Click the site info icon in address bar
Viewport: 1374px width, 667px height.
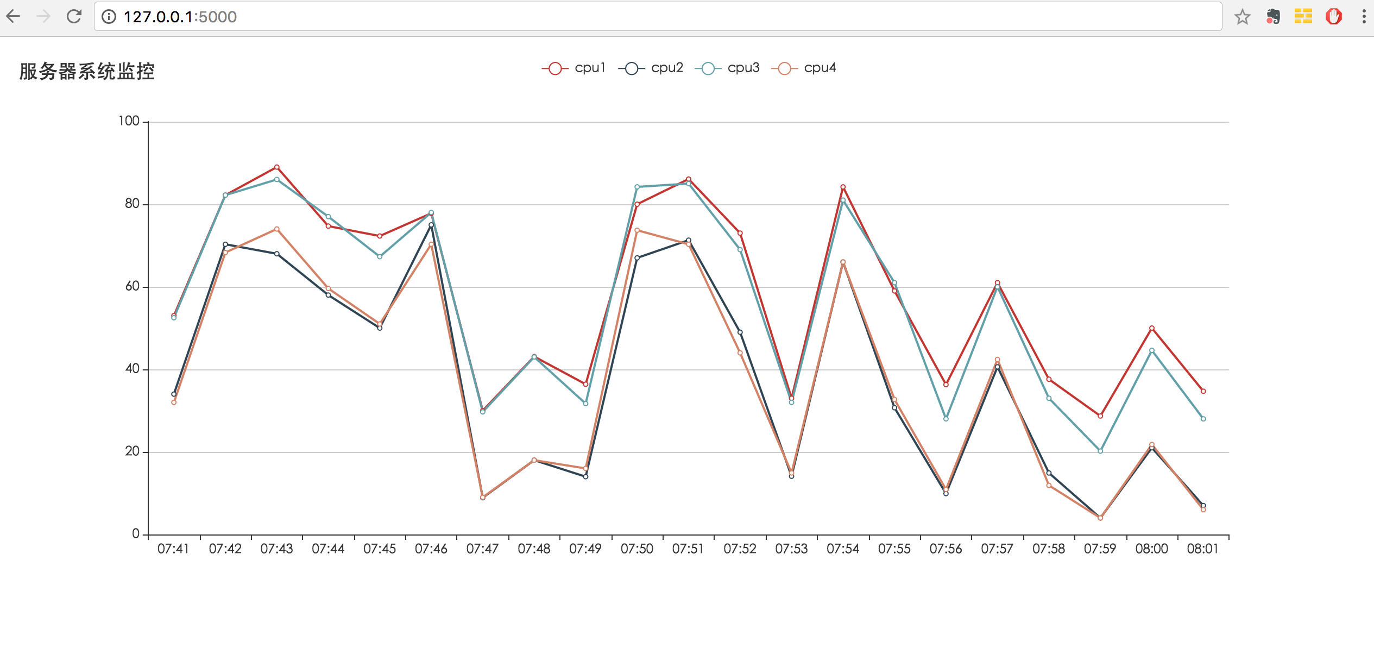(x=109, y=17)
